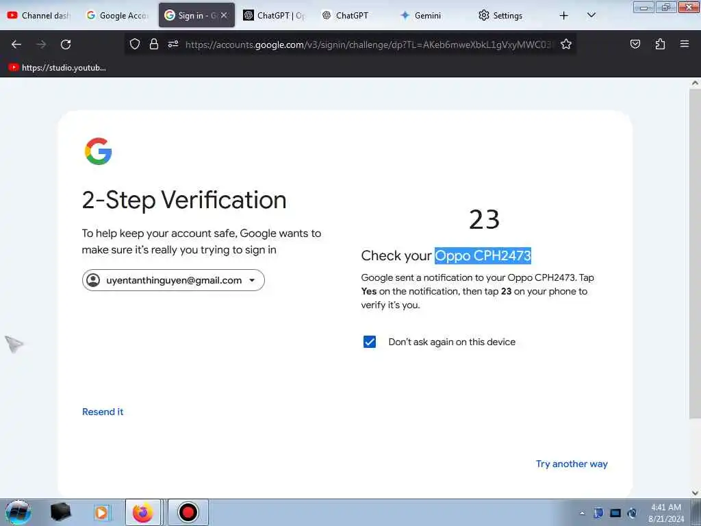Screen dimensions: 701x526
Task: Switch to the ChatGPT | OpenAI tab
Action: [274, 15]
